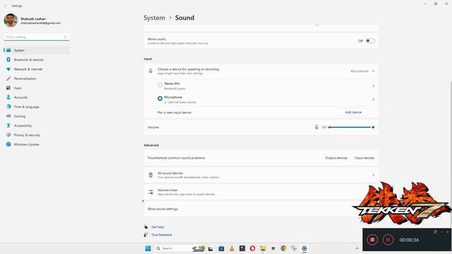Show hidden icons in system tray

coord(357,248)
